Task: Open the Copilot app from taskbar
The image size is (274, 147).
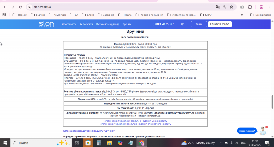Action: click(120, 143)
